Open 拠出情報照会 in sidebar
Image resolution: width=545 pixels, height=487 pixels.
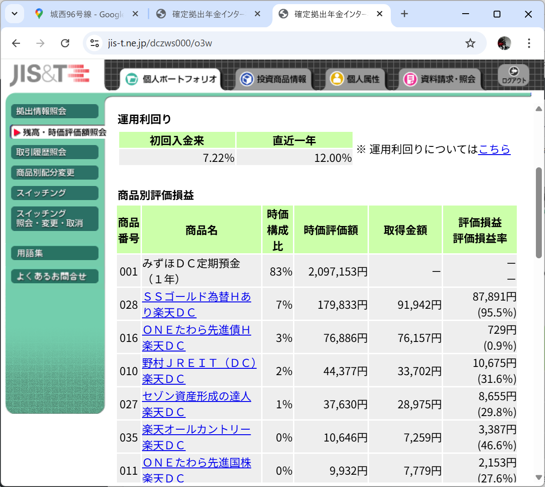(x=55, y=111)
